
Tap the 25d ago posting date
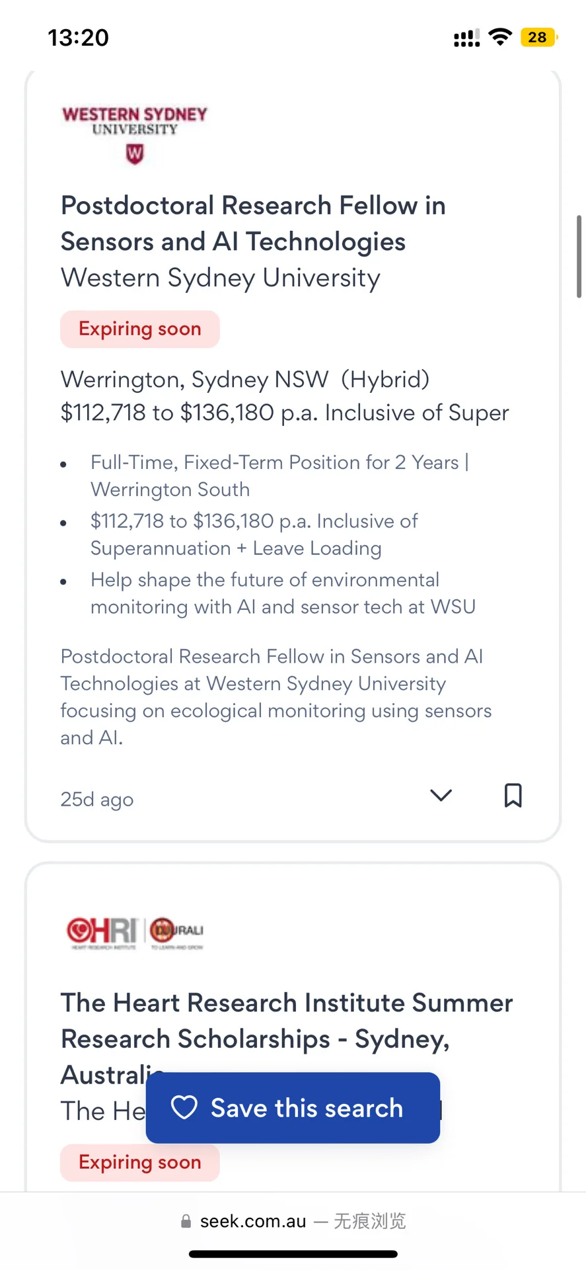click(x=97, y=799)
